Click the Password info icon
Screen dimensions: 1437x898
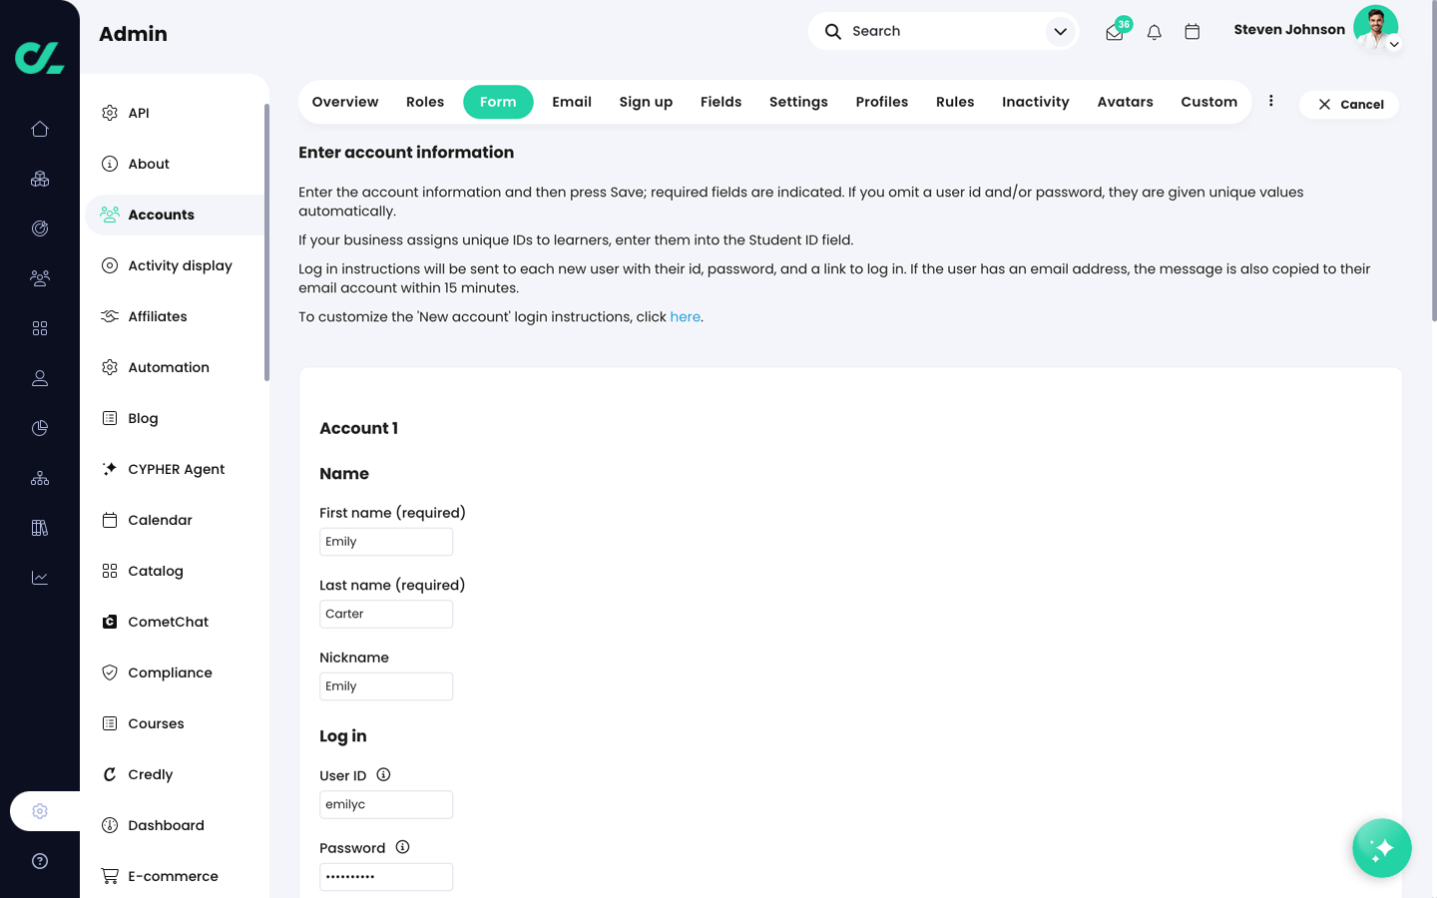[402, 847]
